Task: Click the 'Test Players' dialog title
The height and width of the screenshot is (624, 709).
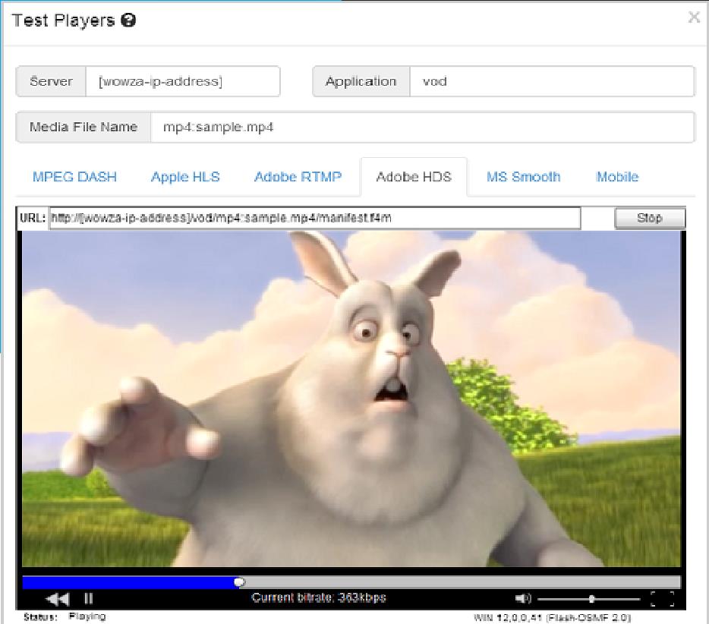Action: click(63, 20)
